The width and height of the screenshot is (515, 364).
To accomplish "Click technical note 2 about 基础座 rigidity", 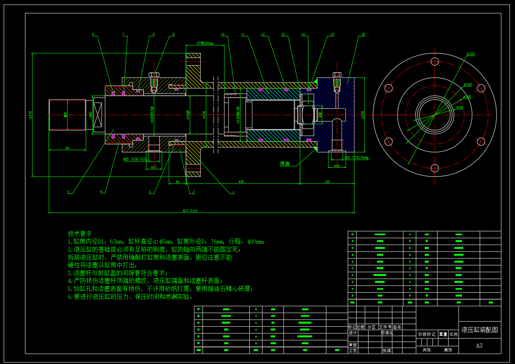I will (154, 250).
